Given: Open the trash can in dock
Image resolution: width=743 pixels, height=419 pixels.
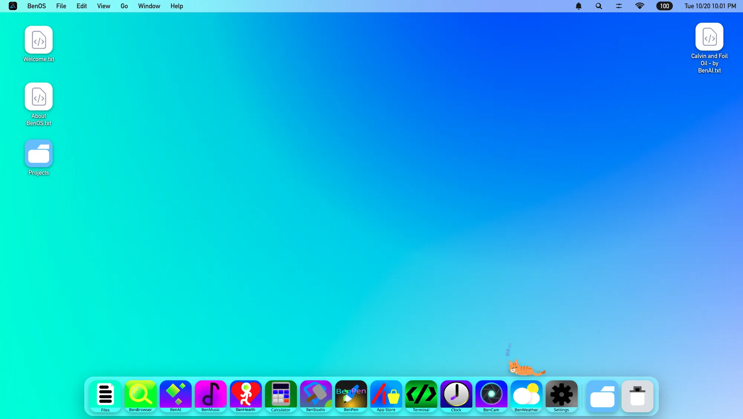Looking at the screenshot, I should coord(637,396).
